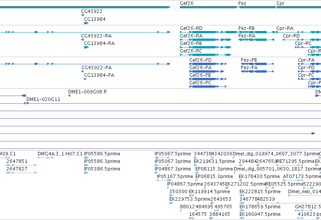This screenshot has width=321, height=220.
Task: Click protein label CG13984-PA
Action: click(99, 75)
